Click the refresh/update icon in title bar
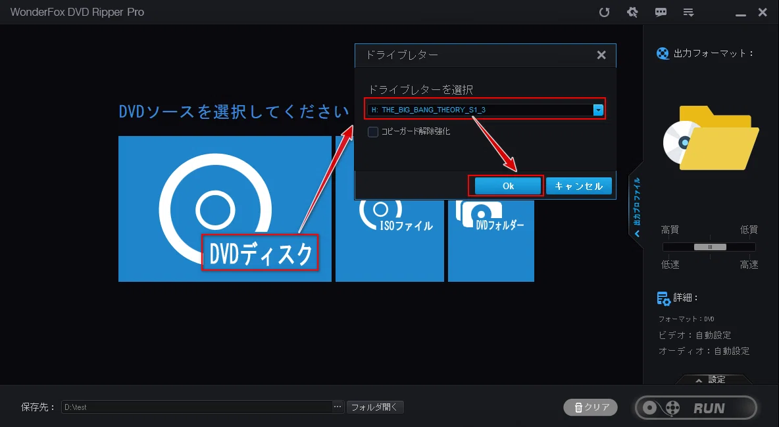779x427 pixels. tap(604, 12)
